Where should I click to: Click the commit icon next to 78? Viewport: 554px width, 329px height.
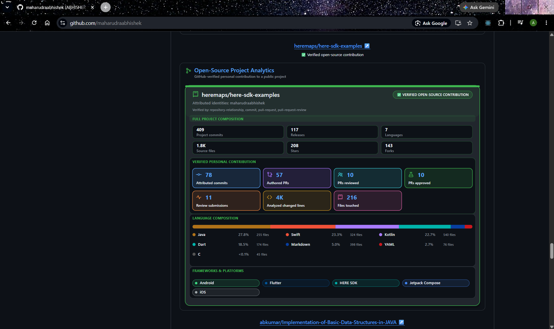click(x=199, y=175)
